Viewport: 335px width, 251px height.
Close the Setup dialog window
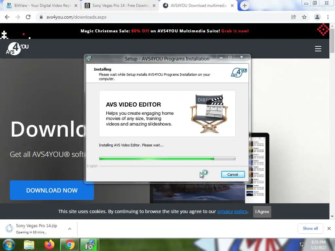pos(242,57)
